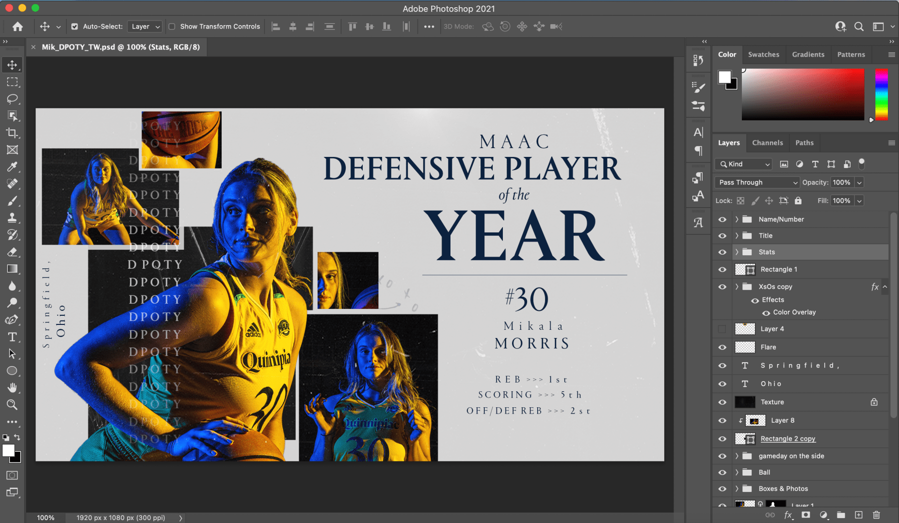Select the Crop tool

point(12,133)
